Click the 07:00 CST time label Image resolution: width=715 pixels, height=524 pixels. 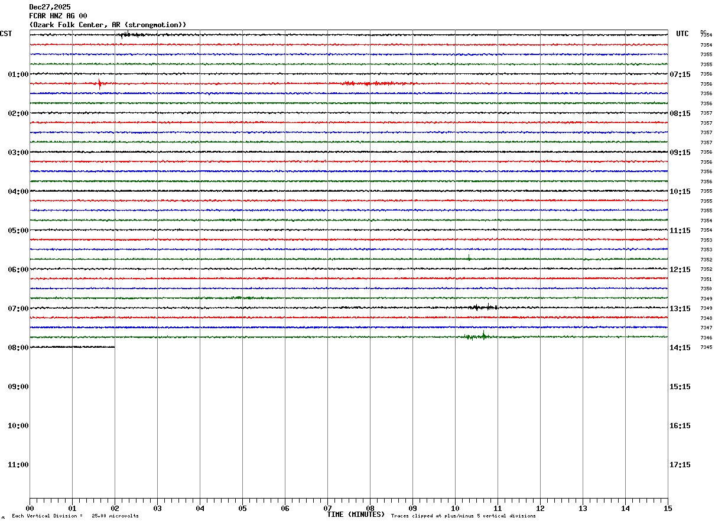pyautogui.click(x=18, y=309)
